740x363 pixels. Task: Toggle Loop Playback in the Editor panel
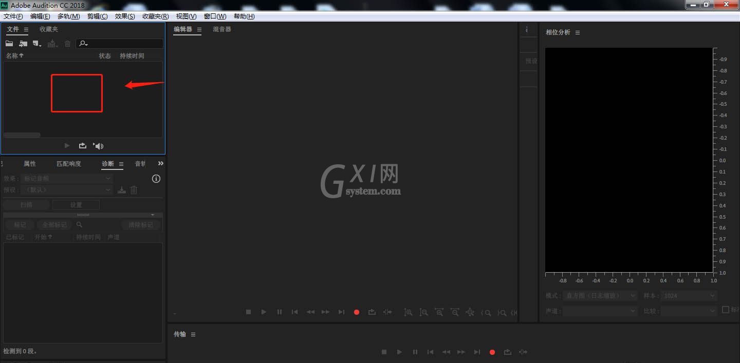tap(372, 312)
